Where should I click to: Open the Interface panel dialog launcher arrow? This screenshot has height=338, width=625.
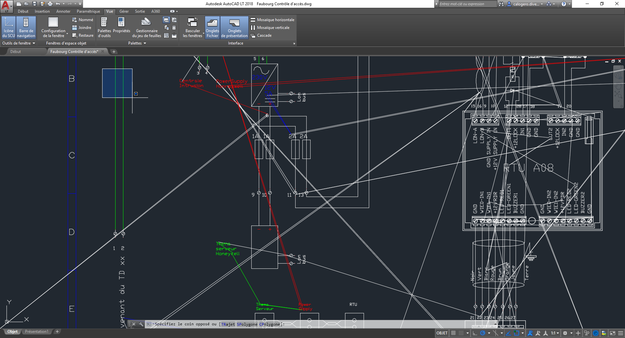pos(294,43)
